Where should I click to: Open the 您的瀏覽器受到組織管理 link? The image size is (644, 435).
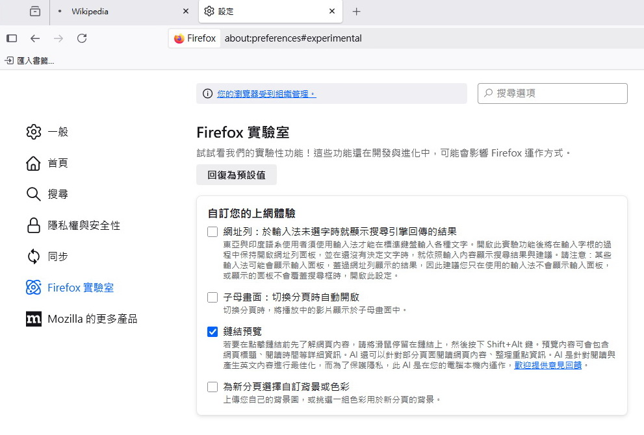266,94
